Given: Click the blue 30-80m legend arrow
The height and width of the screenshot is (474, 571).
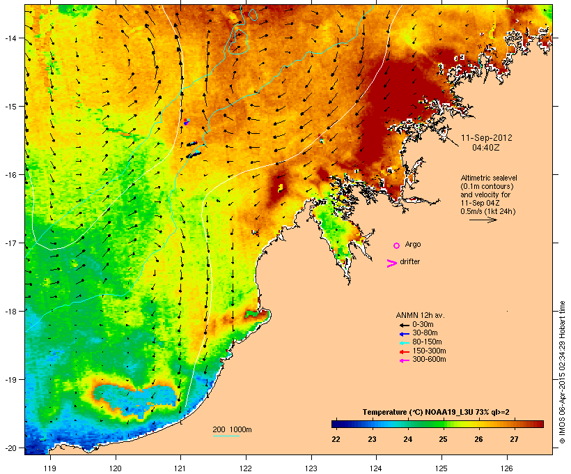Looking at the screenshot, I should coord(404,334).
